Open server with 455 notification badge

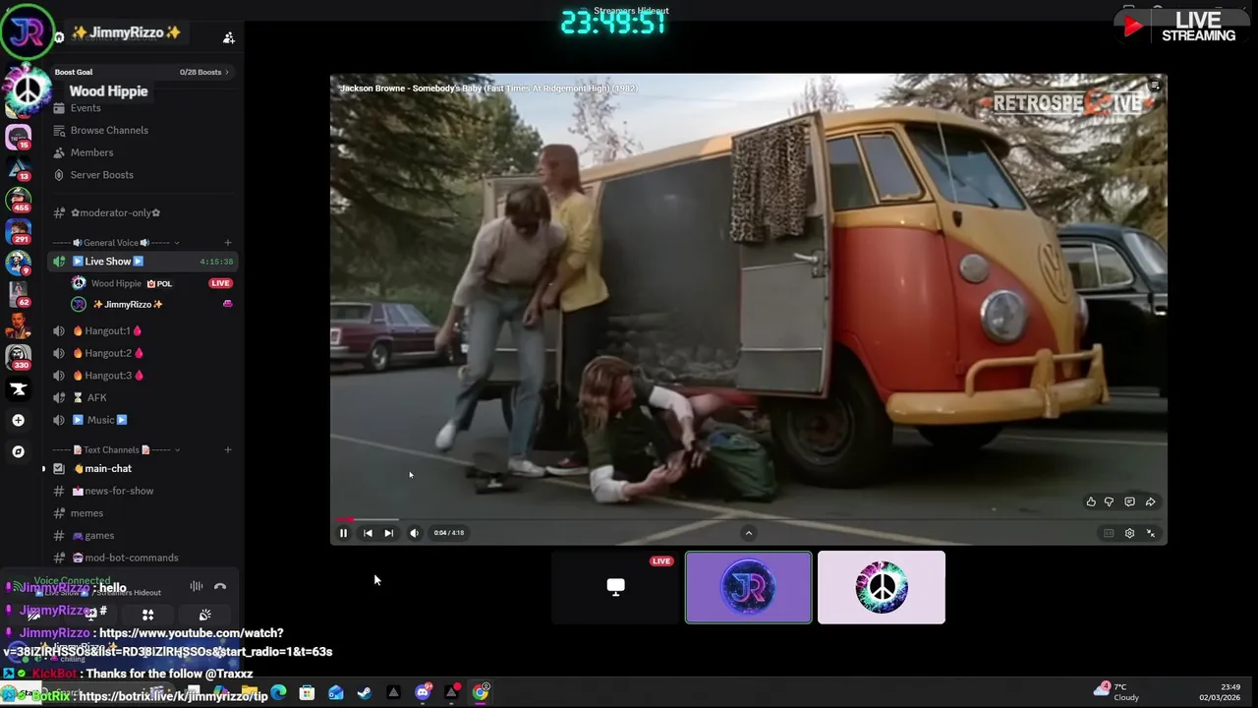[x=18, y=200]
